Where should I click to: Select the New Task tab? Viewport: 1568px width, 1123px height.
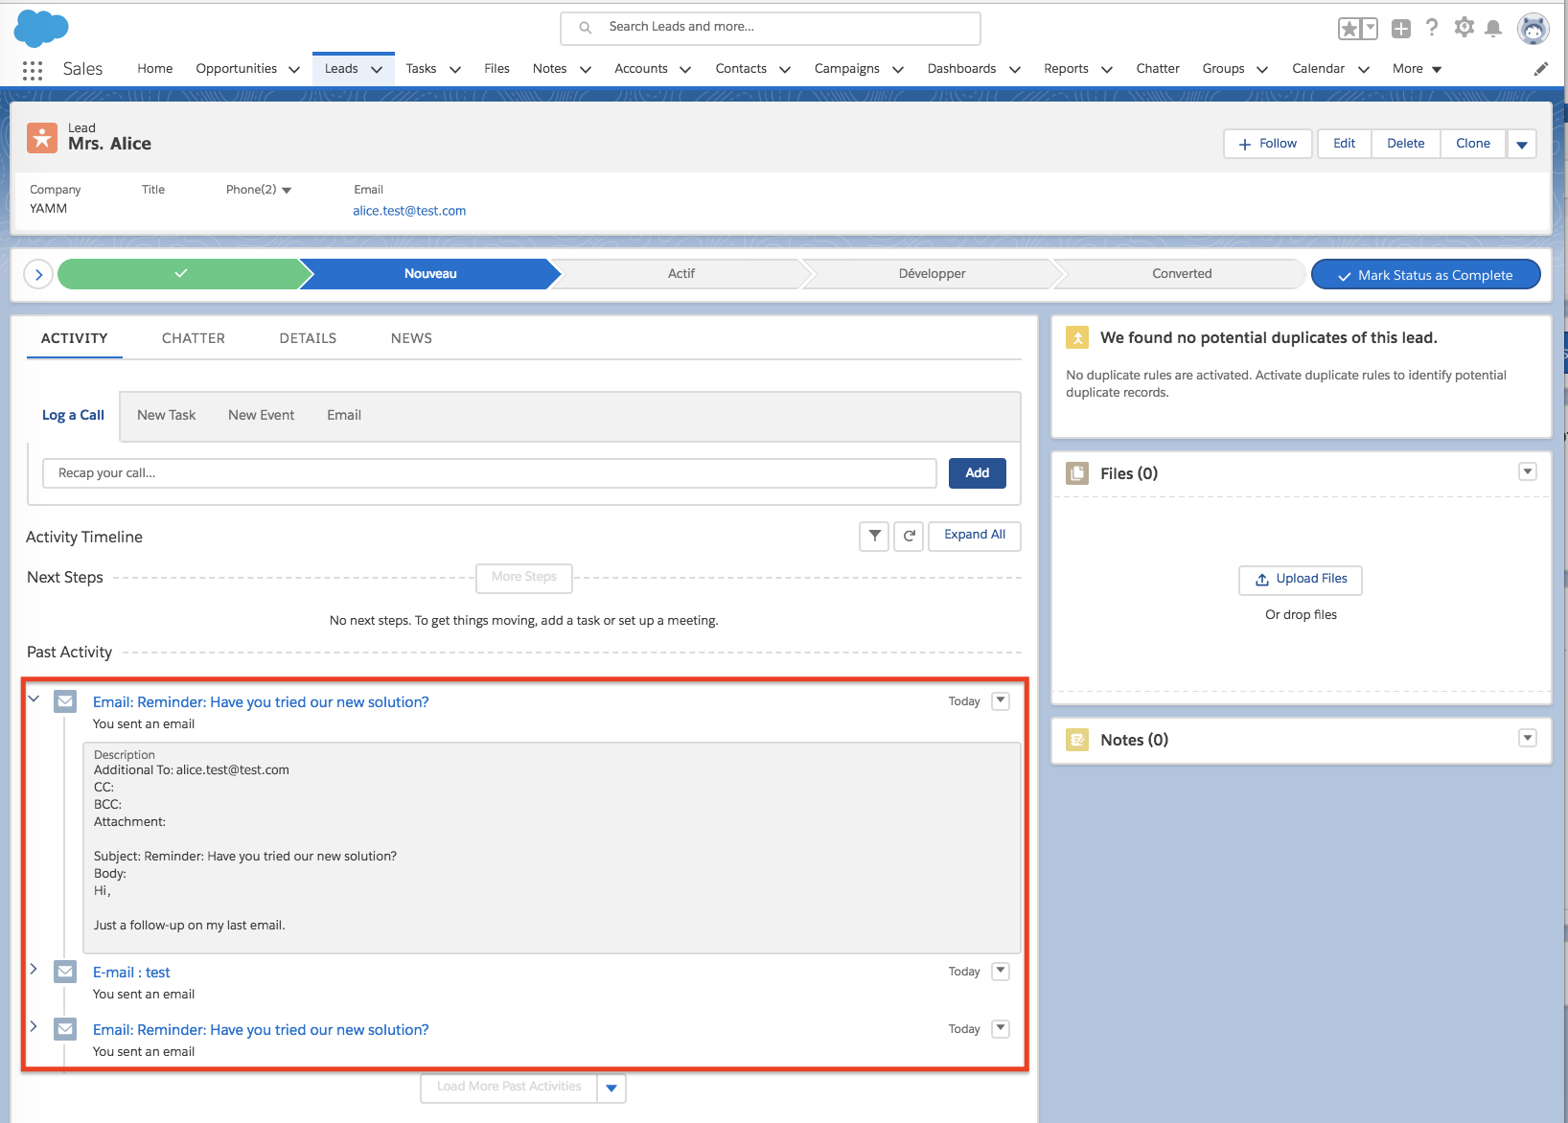166,415
